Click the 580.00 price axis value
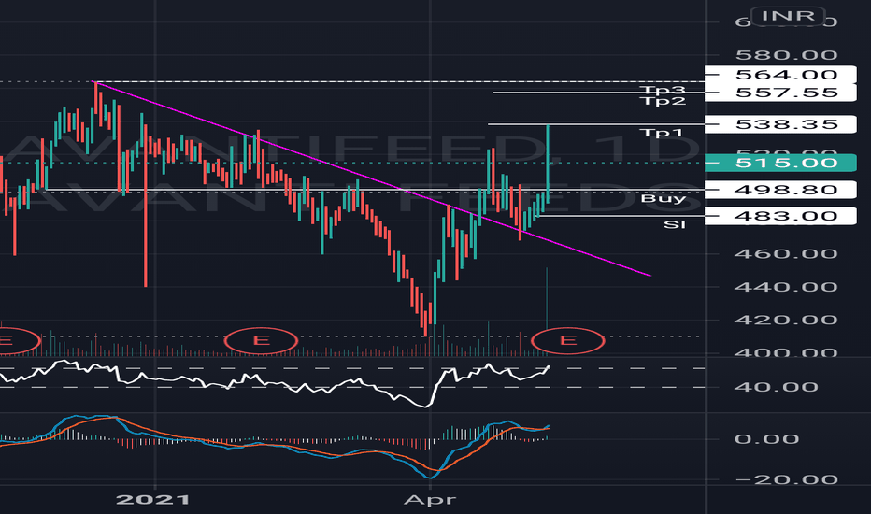The width and height of the screenshot is (871, 514). pos(786,55)
